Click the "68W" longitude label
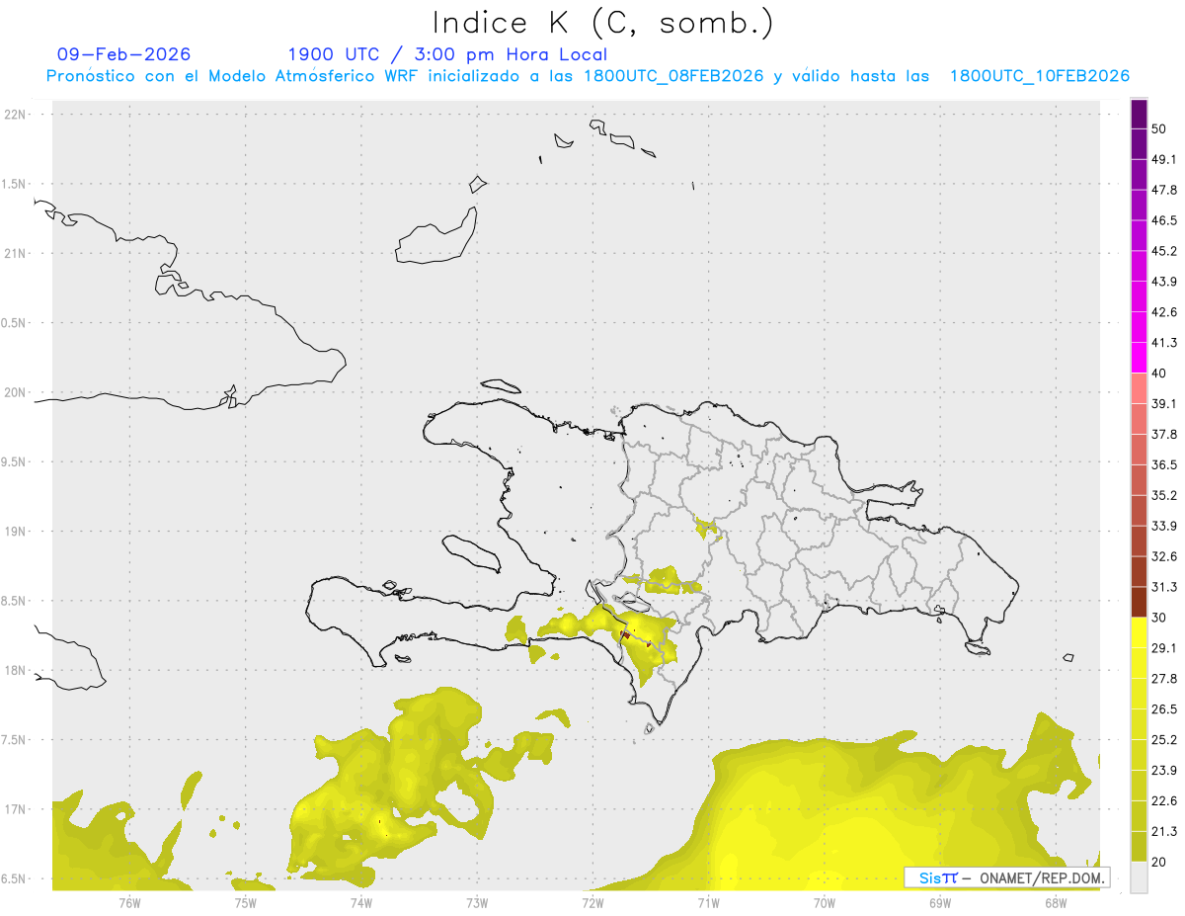This screenshot has width=1185, height=916. (1056, 902)
